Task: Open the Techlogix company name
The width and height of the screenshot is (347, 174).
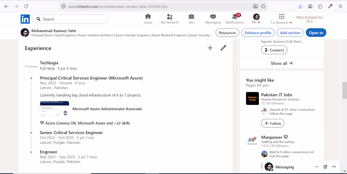Action: pyautogui.click(x=49, y=63)
